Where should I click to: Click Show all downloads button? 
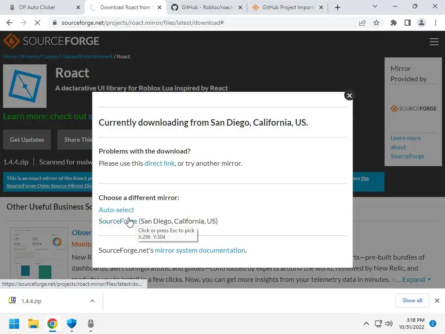412,301
